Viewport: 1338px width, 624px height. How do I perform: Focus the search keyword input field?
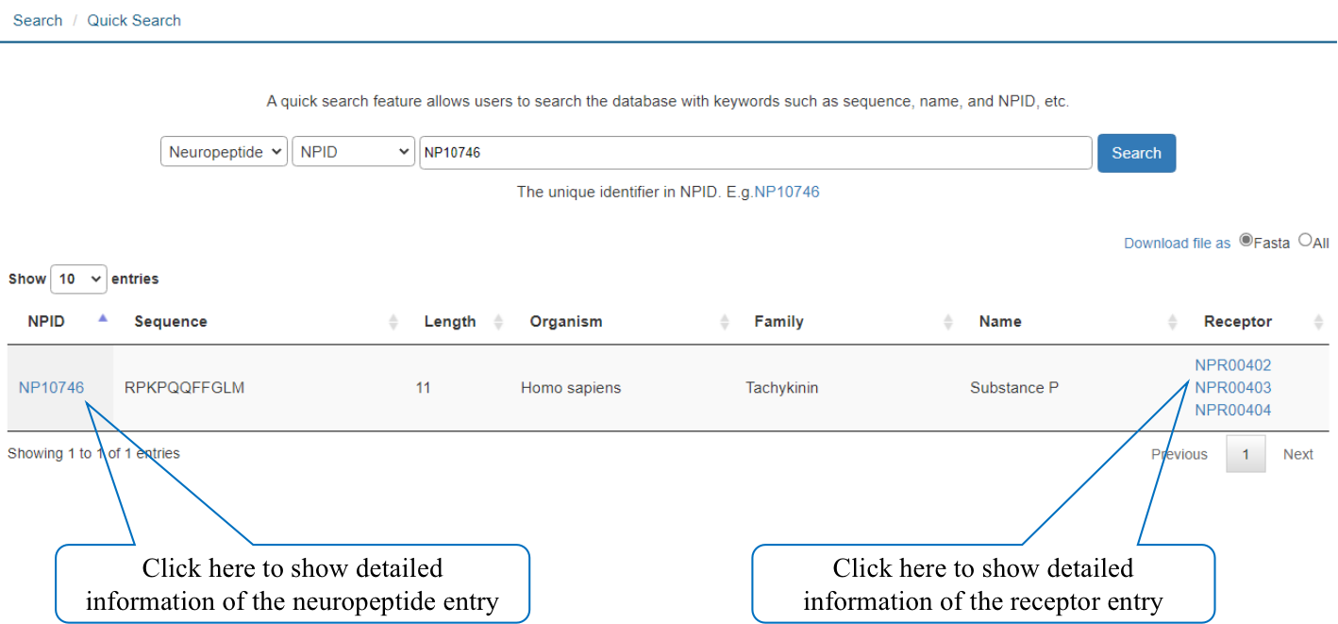[756, 152]
